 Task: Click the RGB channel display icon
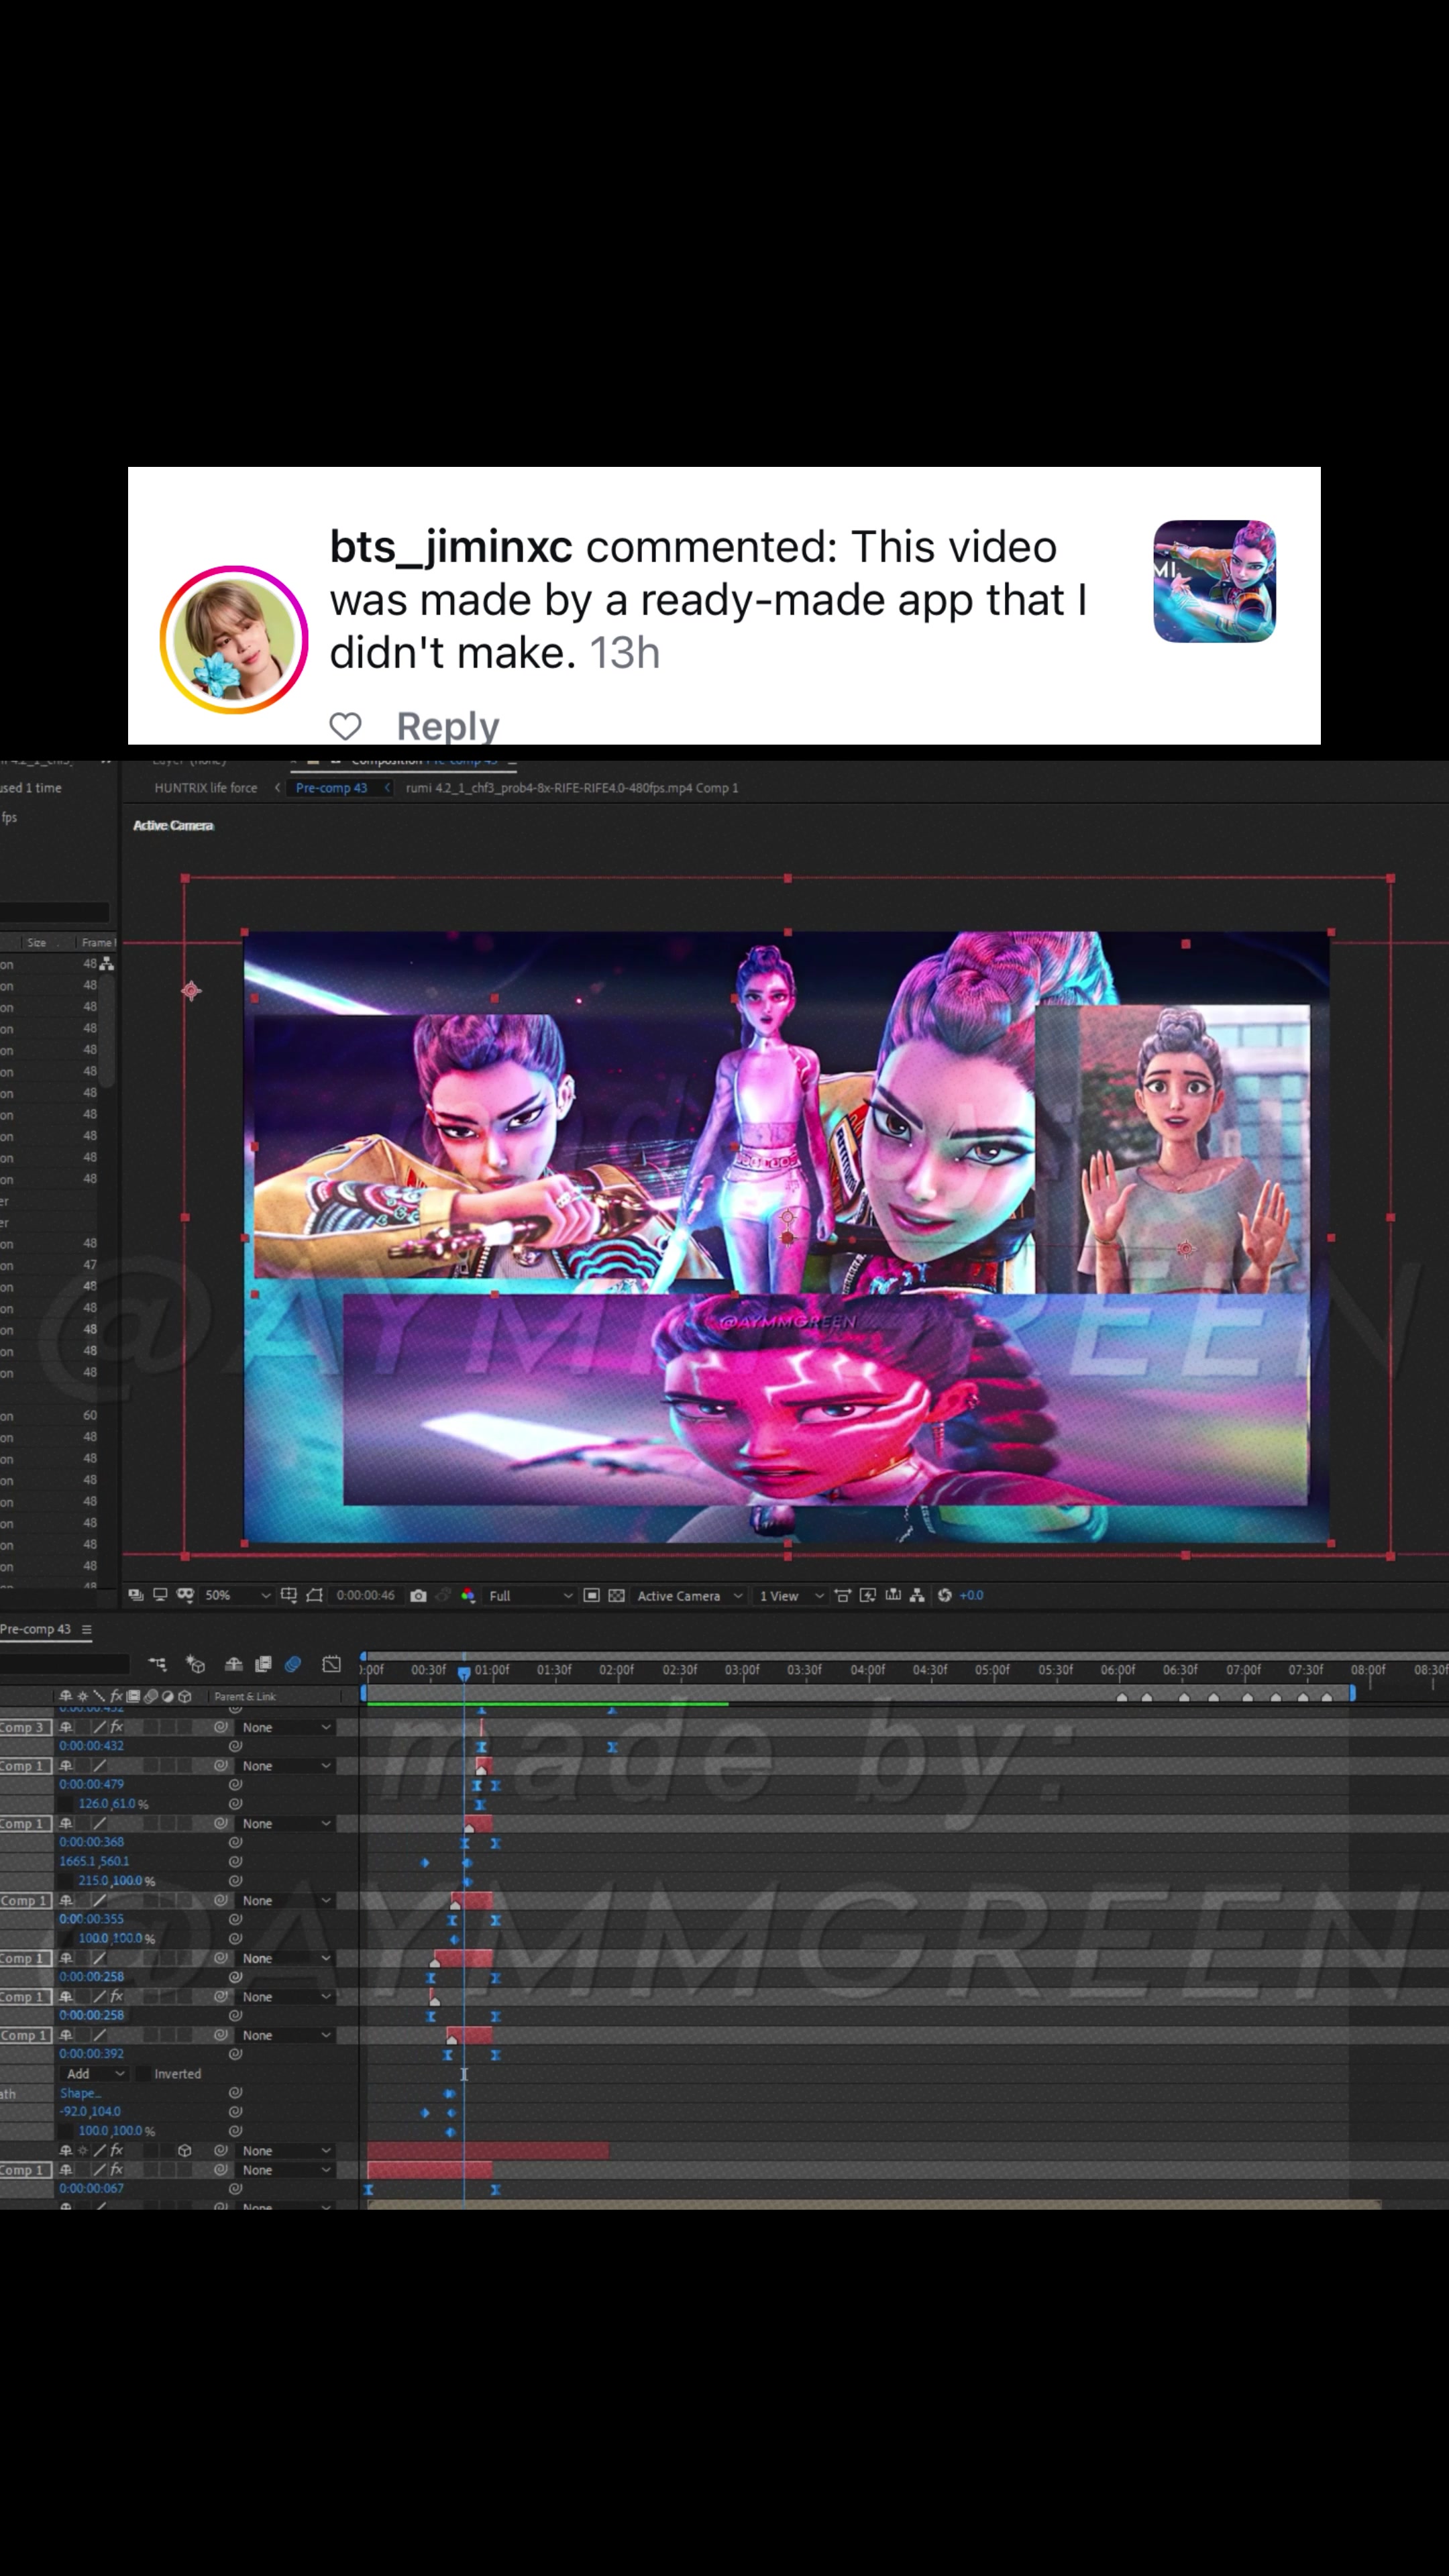tap(467, 1595)
